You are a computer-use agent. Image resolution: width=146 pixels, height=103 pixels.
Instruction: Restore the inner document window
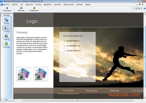(140, 4)
